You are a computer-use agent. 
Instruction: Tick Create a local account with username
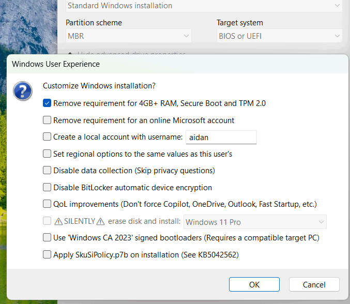(47, 136)
